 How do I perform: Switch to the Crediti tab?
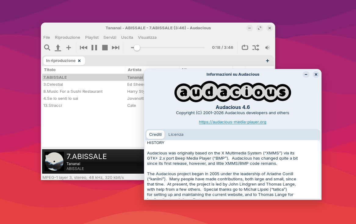click(155, 135)
